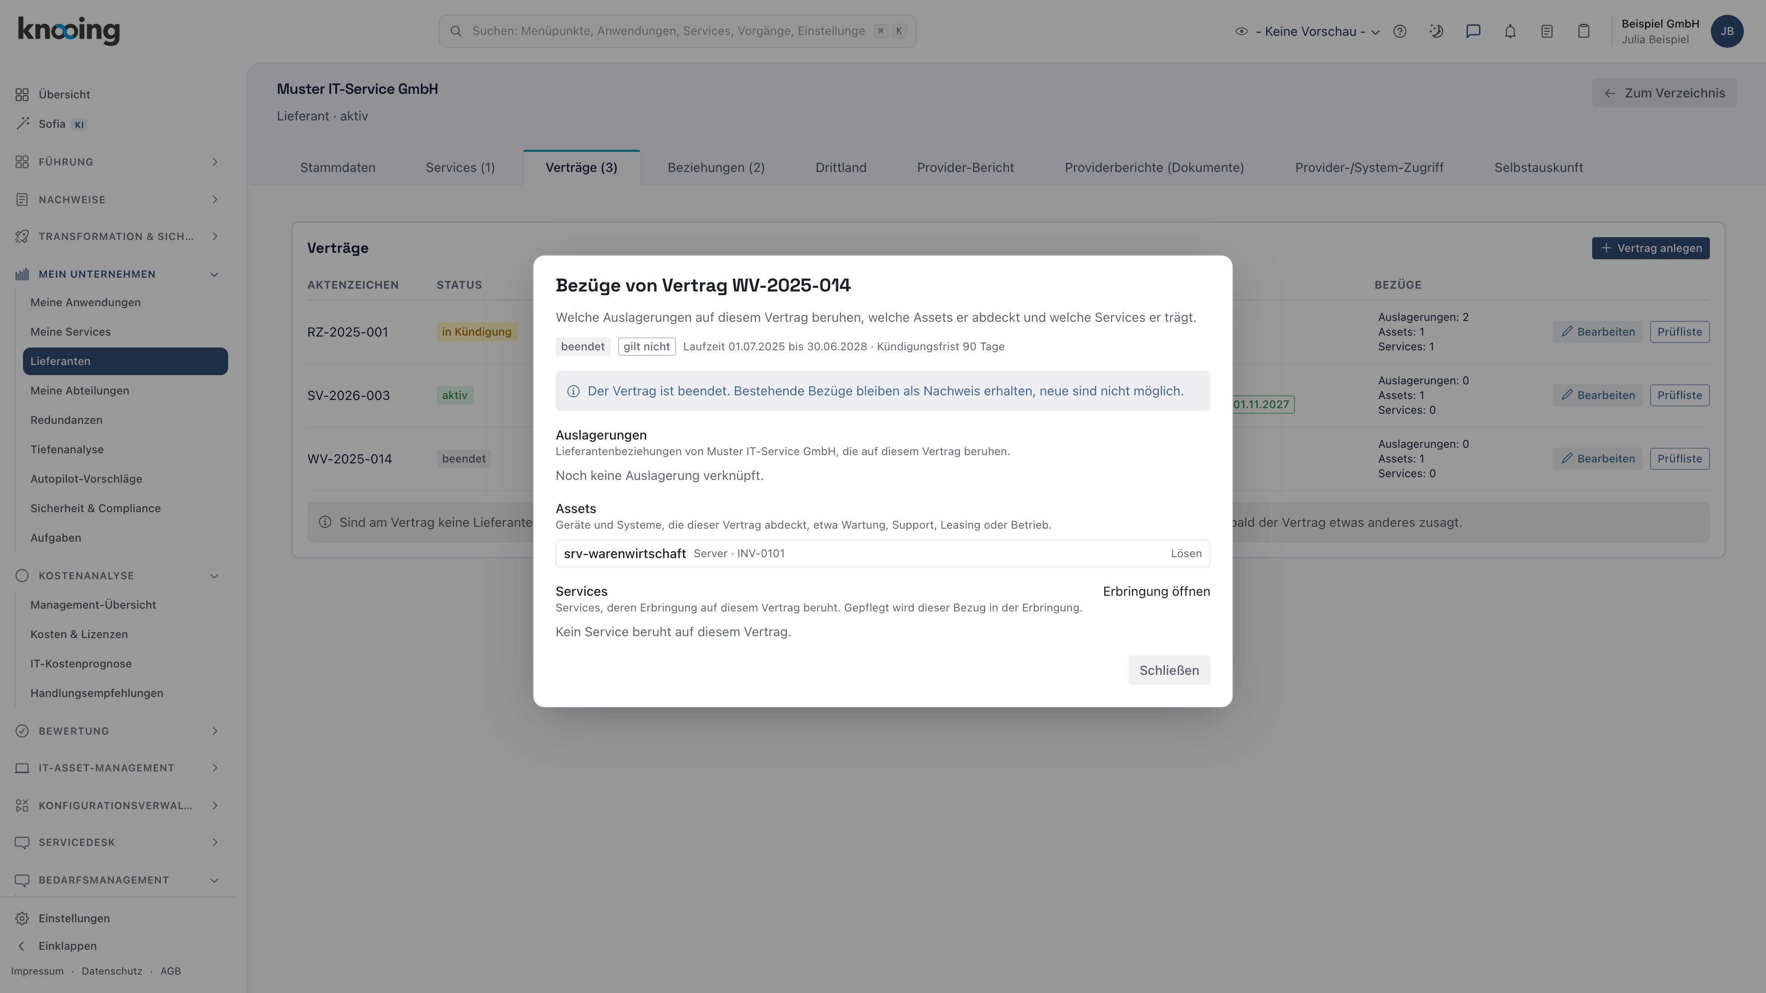
Task: Close the dialog with Schließen
Action: (x=1169, y=670)
